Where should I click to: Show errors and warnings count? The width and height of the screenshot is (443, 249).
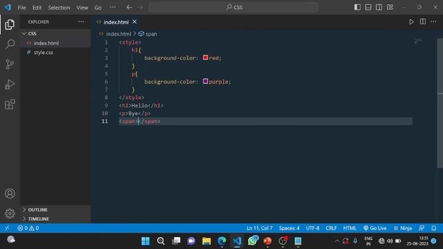pos(28,228)
